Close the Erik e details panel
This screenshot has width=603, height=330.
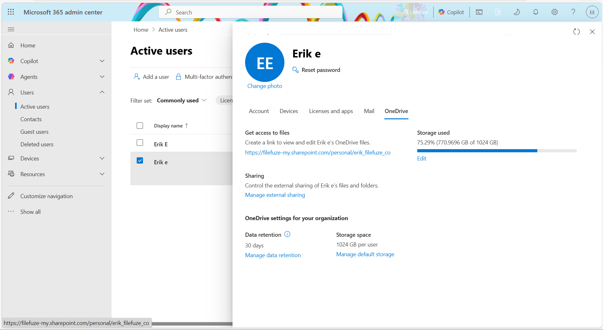coord(592,32)
